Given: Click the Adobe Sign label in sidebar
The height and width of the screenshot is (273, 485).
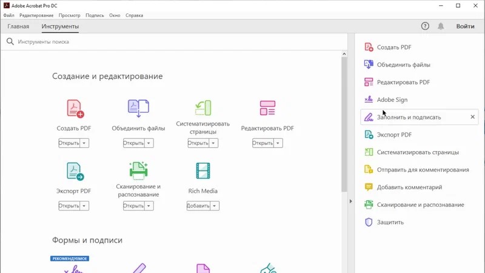Looking at the screenshot, I should [392, 99].
